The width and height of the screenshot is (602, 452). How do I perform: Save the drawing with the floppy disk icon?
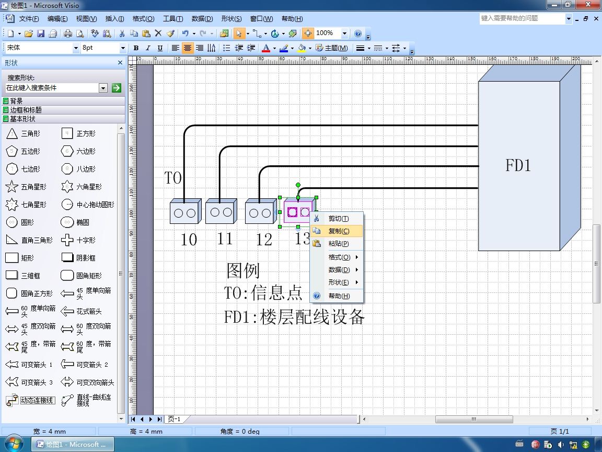point(41,34)
